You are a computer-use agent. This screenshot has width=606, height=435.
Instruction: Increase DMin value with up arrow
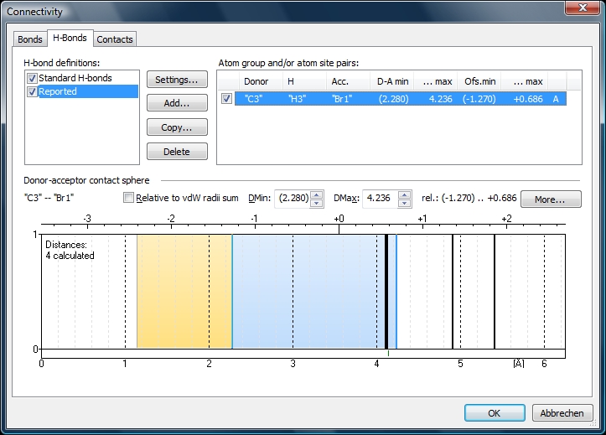coord(316,195)
